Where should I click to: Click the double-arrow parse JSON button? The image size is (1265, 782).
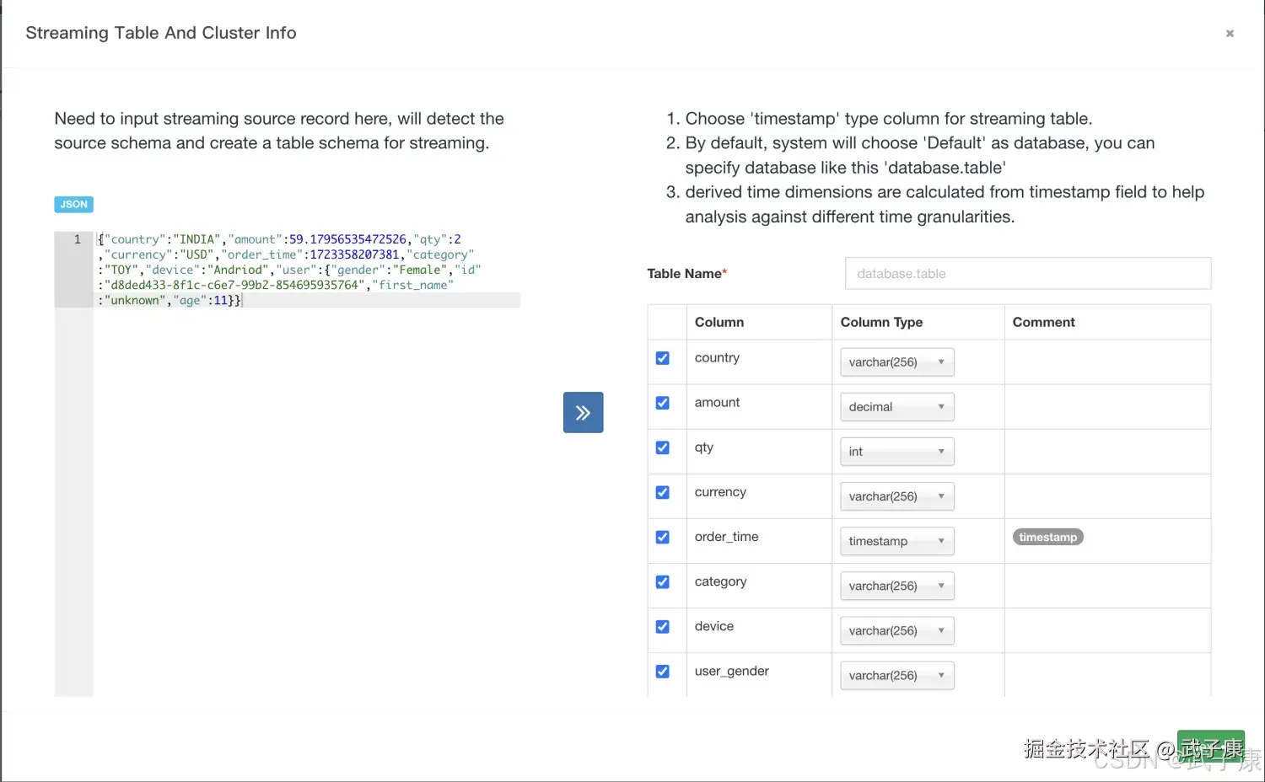click(x=583, y=412)
